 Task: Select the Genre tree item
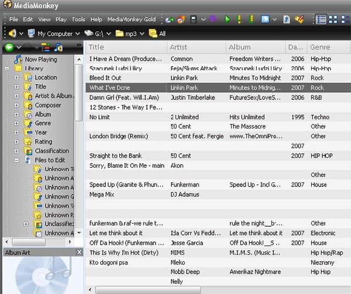click(43, 123)
